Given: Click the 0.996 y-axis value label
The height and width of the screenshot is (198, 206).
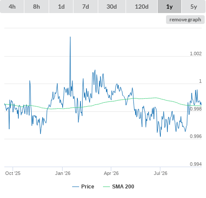Looking at the screenshot, I should (196, 136).
